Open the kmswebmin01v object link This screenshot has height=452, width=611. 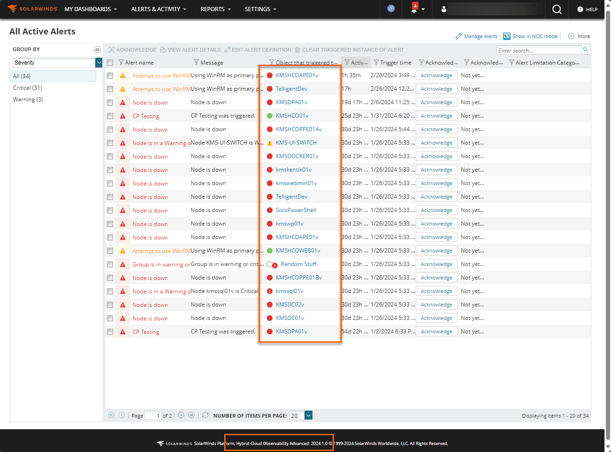point(296,183)
